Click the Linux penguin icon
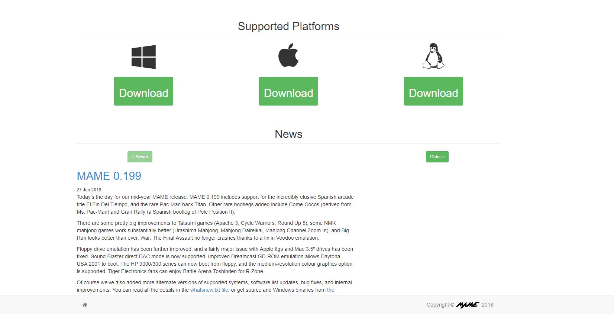614x314 pixels. tap(433, 56)
